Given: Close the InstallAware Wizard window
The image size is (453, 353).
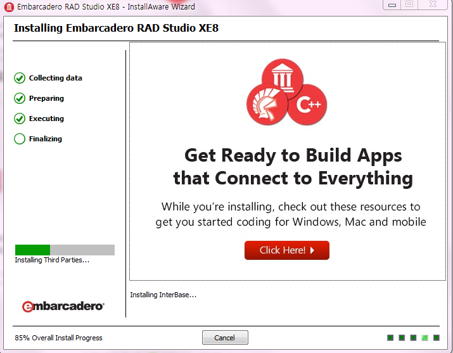Looking at the screenshot, I should [x=433, y=5].
